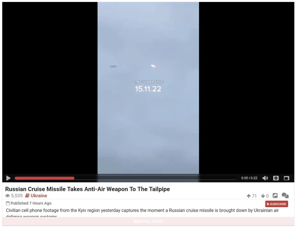Viewport: 296px width, 228px height.
Task: Click the unplayed part of the timeline
Action: pos(155,178)
